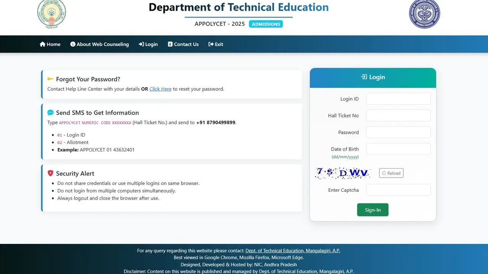This screenshot has width=488, height=274.
Task: Click the captcha image showing 75DWV
Action: pyautogui.click(x=342, y=173)
